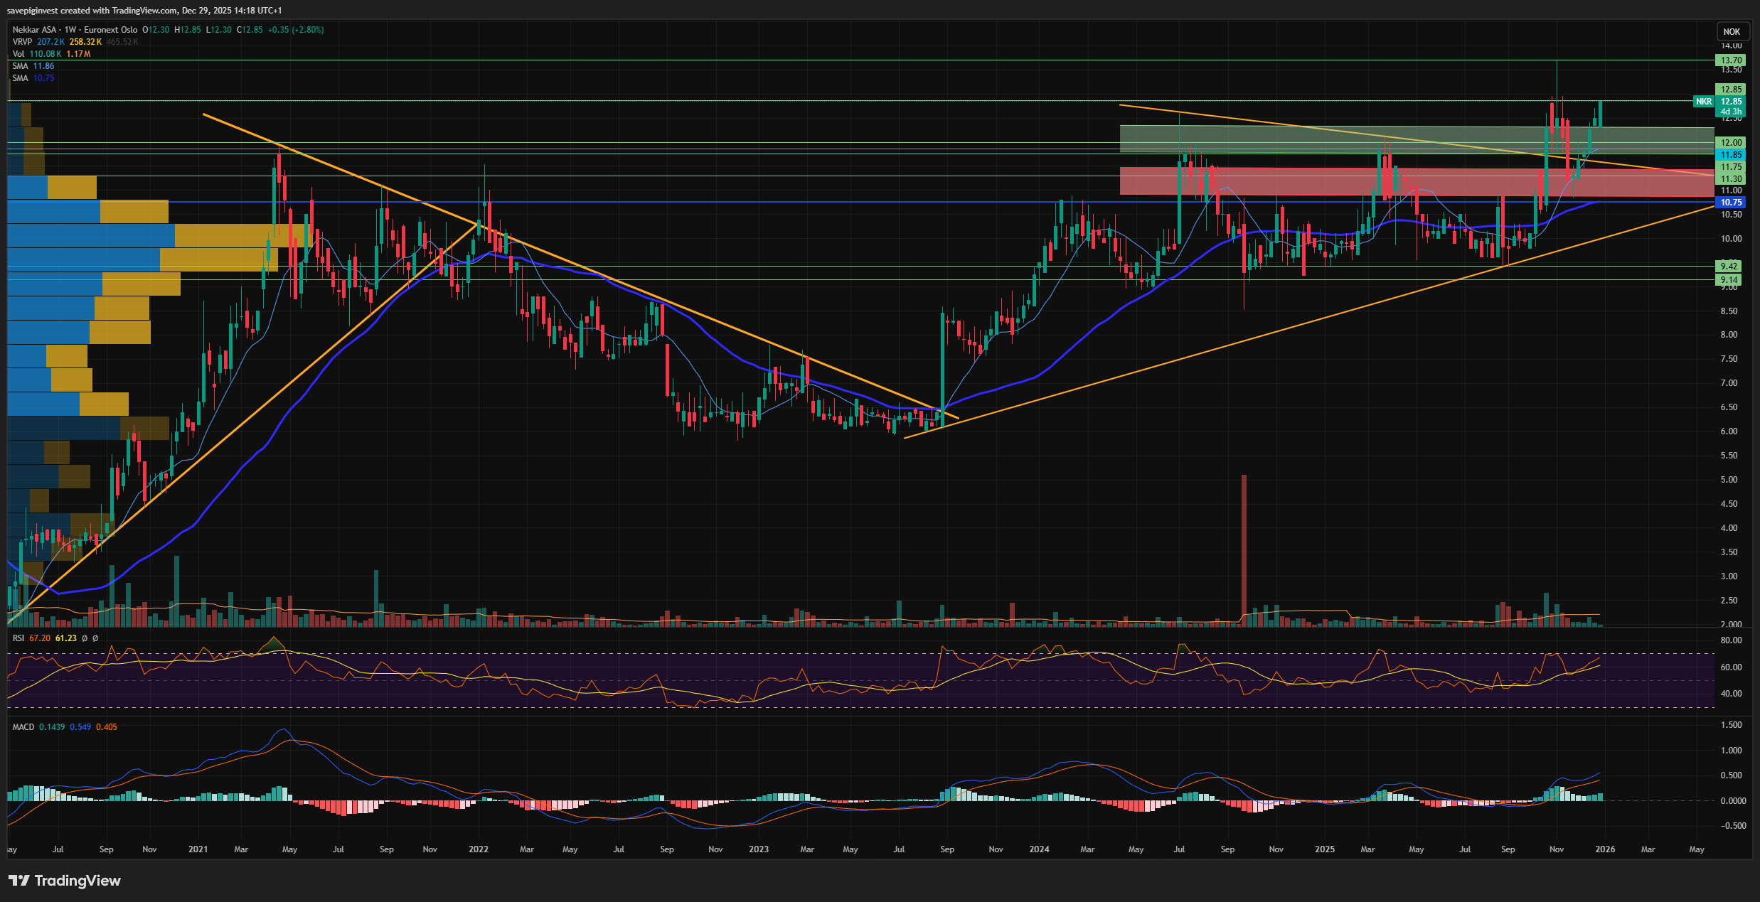Click the cyan 11.85 price label

[1731, 155]
